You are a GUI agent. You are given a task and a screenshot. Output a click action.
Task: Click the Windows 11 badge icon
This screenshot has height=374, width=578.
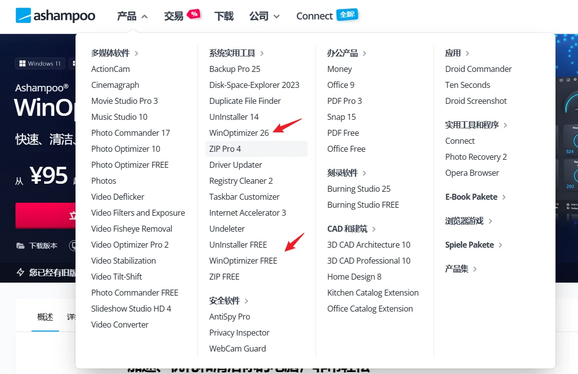pos(22,63)
